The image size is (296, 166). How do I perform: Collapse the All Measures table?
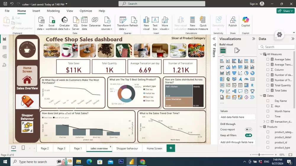[261, 54]
